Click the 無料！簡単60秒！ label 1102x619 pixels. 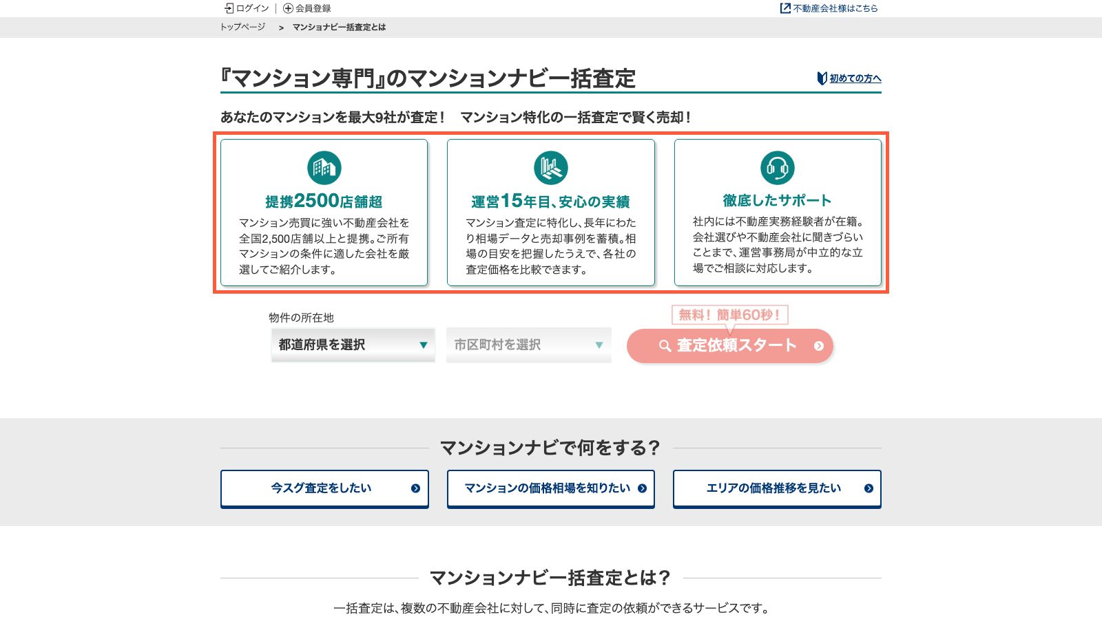(x=730, y=315)
